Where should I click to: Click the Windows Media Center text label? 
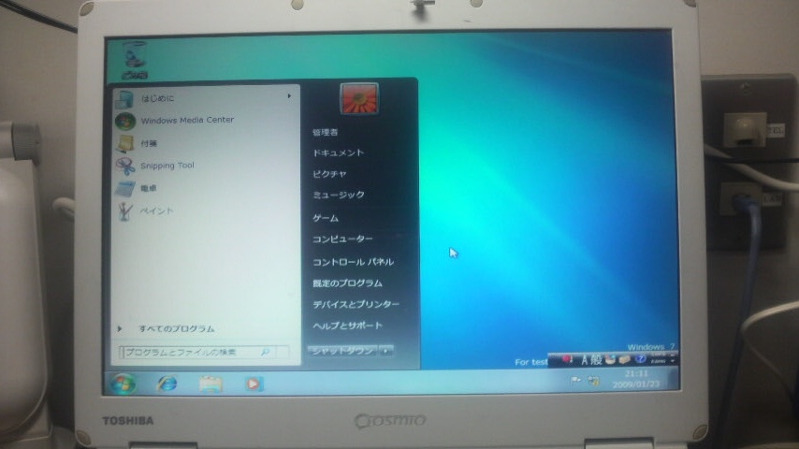[187, 120]
